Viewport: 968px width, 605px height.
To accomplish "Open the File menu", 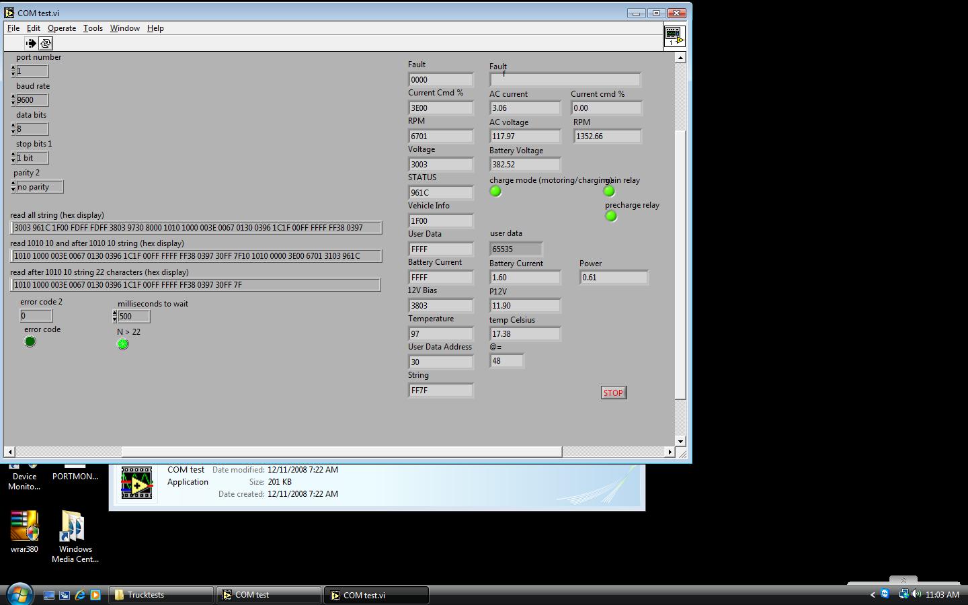I will (13, 28).
